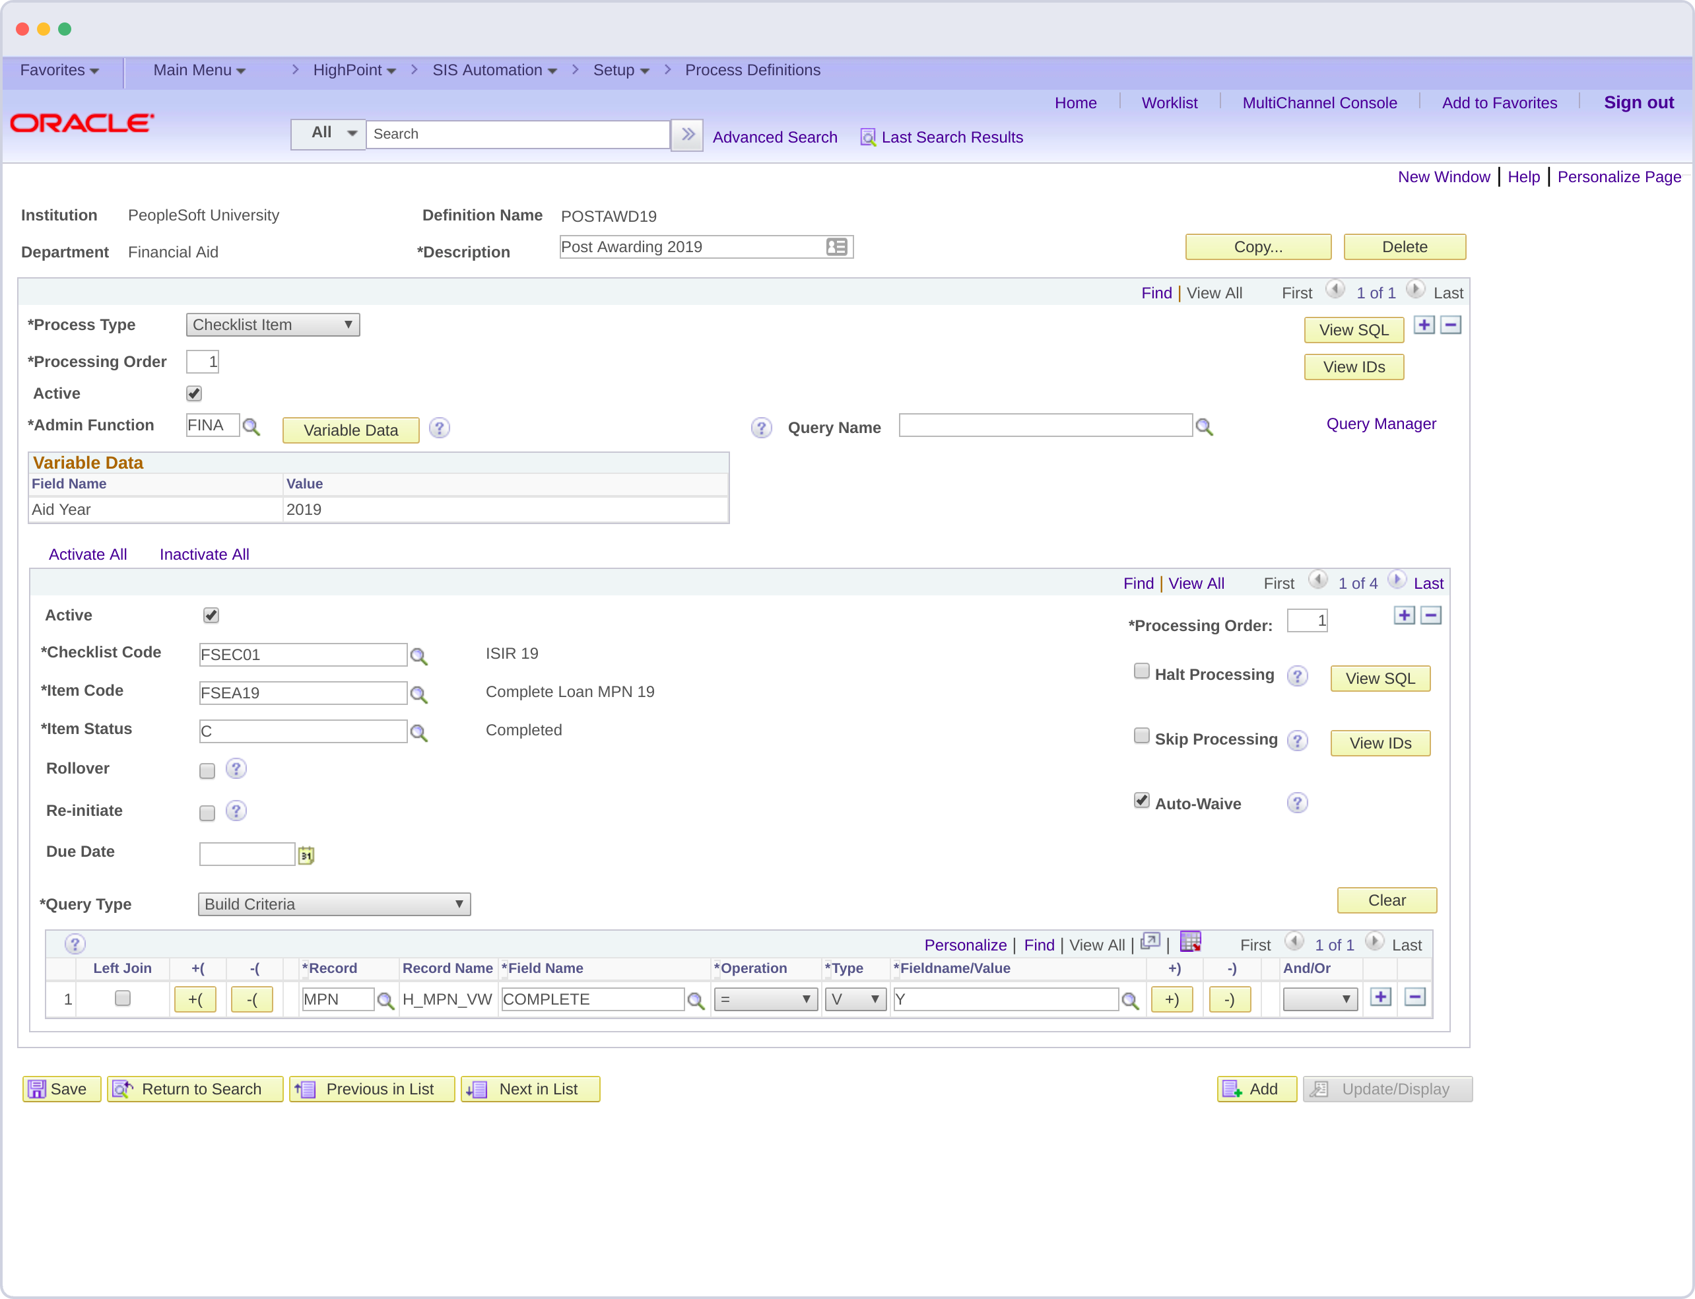Viewport: 1695px width, 1299px height.
Task: Click in the Search input field
Action: 517,134
